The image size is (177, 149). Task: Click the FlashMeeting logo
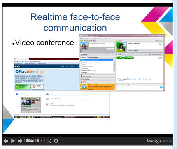tap(29, 71)
